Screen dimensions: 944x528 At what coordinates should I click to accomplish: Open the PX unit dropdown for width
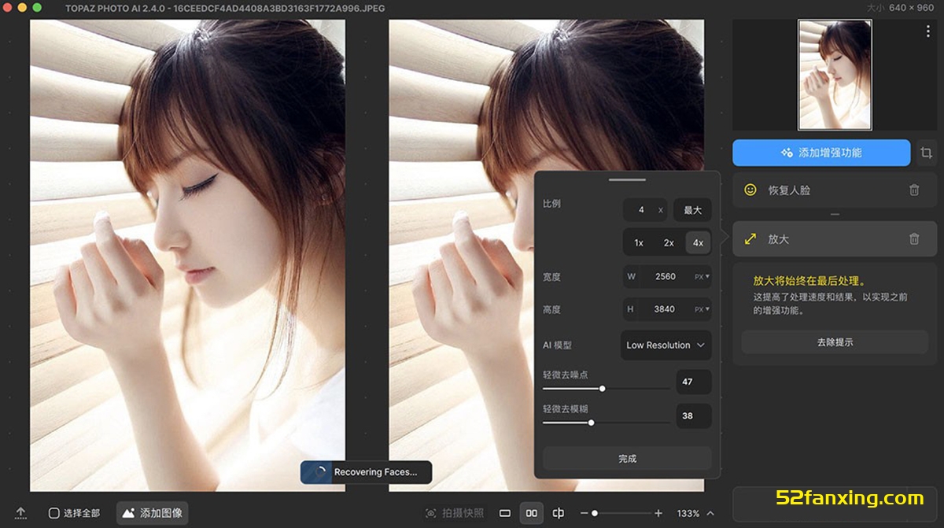(702, 277)
